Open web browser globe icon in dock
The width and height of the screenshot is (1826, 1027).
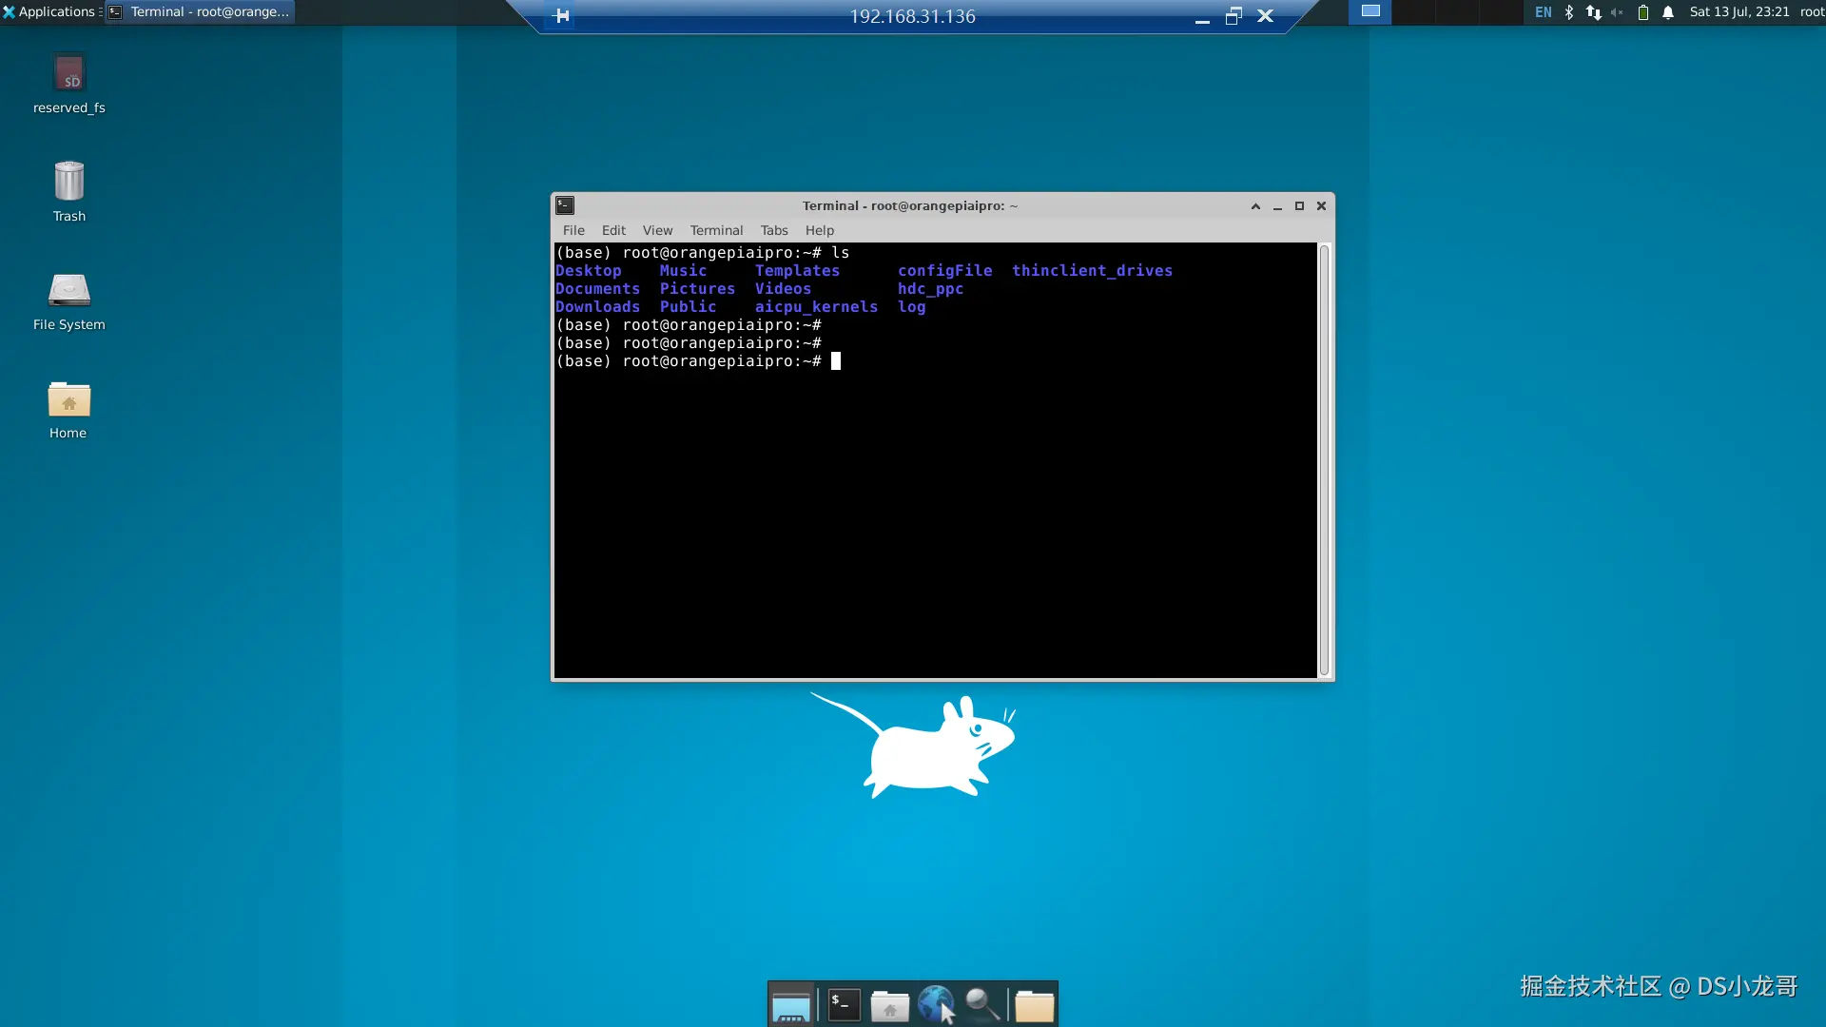(936, 1004)
